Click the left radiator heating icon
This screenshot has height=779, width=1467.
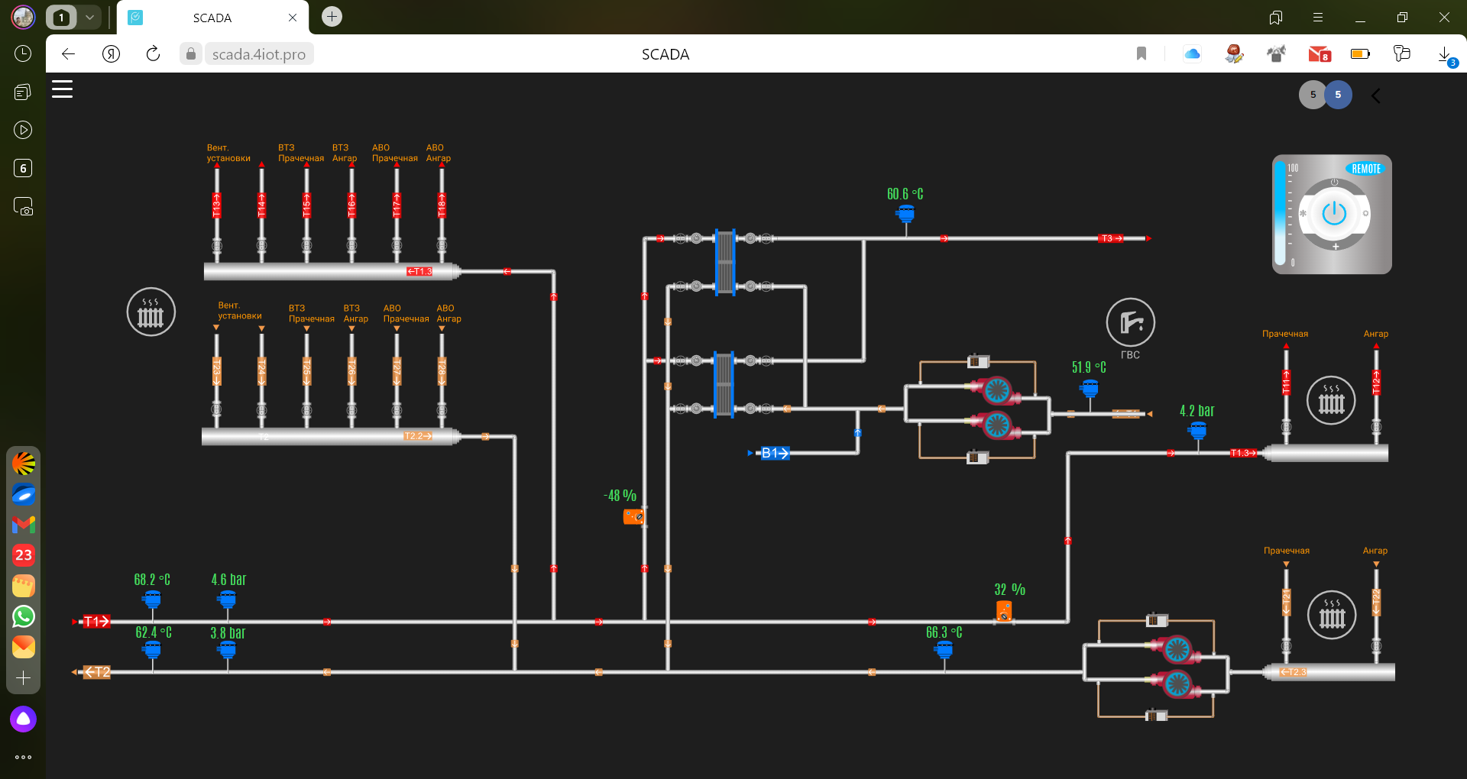[151, 312]
